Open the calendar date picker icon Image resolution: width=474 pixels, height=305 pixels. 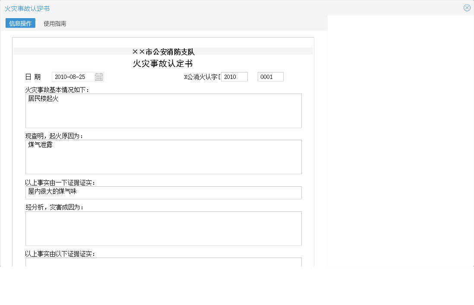click(x=99, y=76)
